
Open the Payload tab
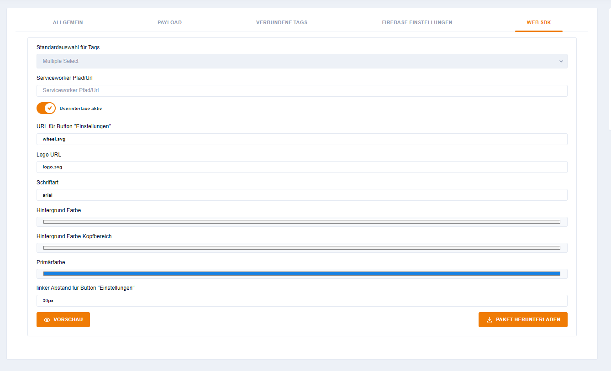point(169,22)
